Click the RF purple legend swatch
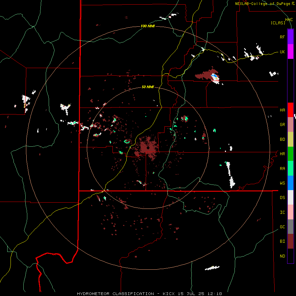 290,37
